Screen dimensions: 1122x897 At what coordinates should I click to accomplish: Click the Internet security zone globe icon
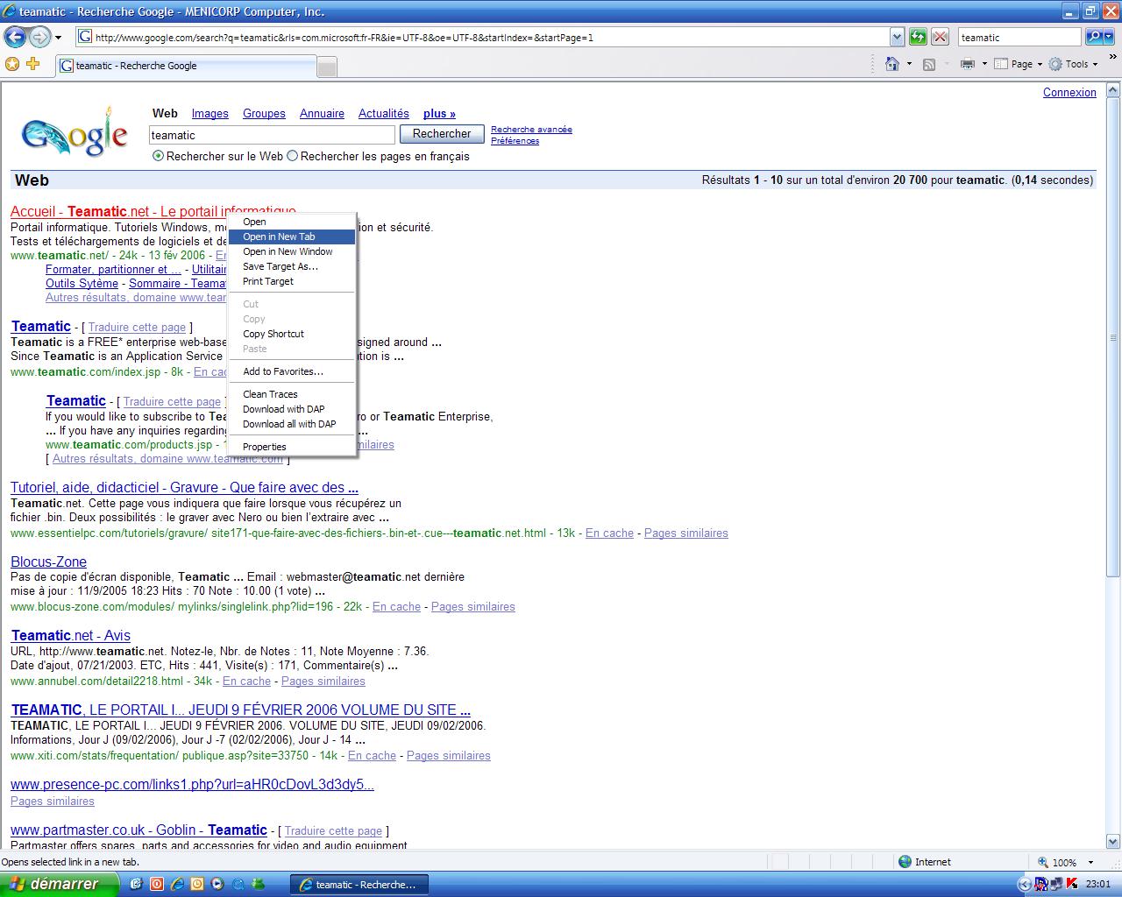click(x=905, y=862)
